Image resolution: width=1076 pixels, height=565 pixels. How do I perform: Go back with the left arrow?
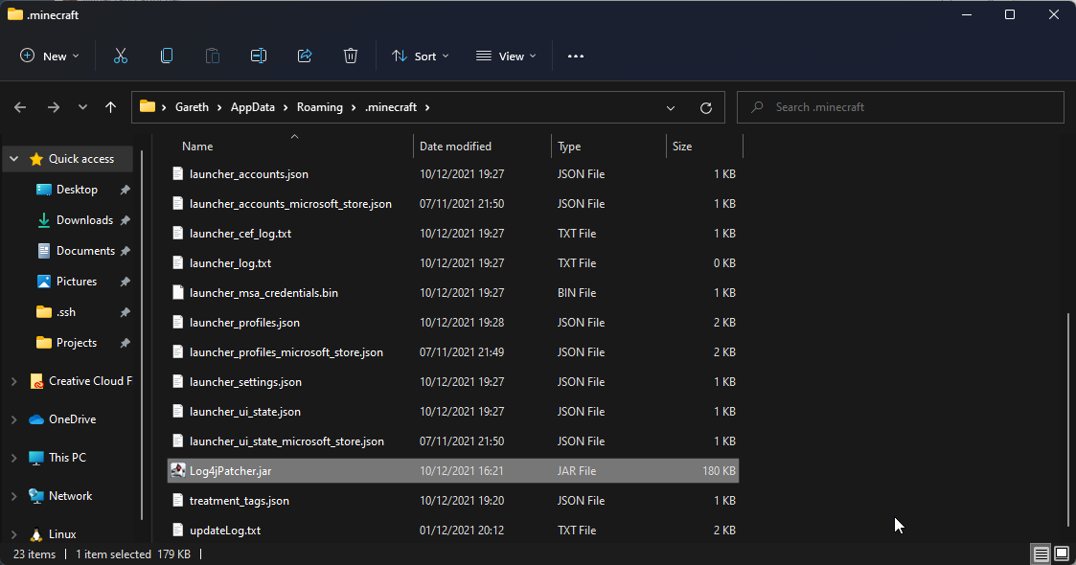click(x=20, y=107)
